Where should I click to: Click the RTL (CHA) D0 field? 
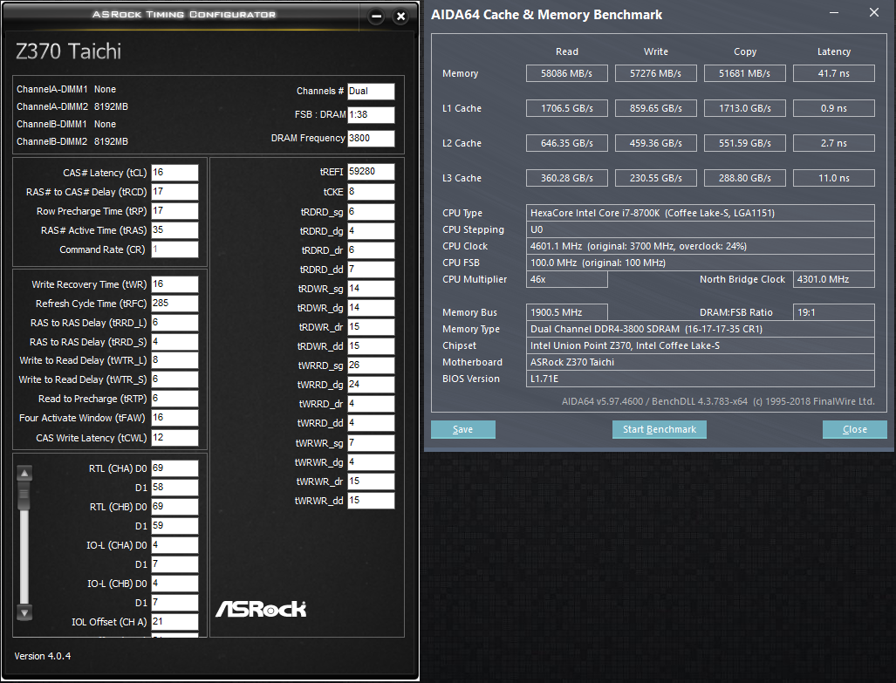174,468
